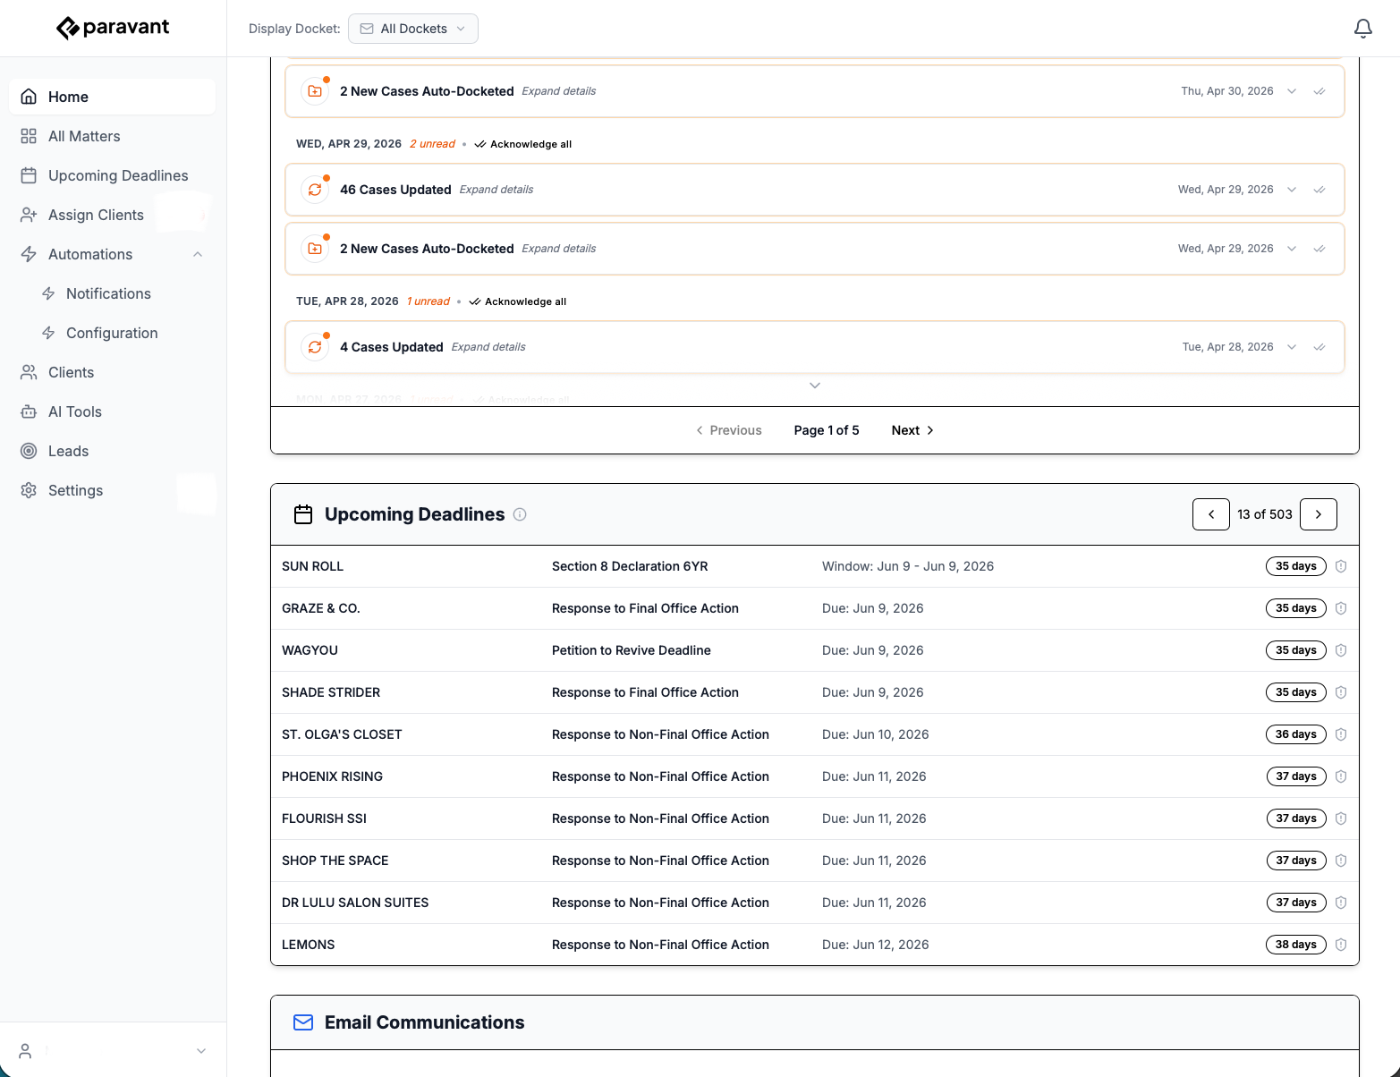Click Previous notifications page button
This screenshot has width=1400, height=1077.
[729, 430]
